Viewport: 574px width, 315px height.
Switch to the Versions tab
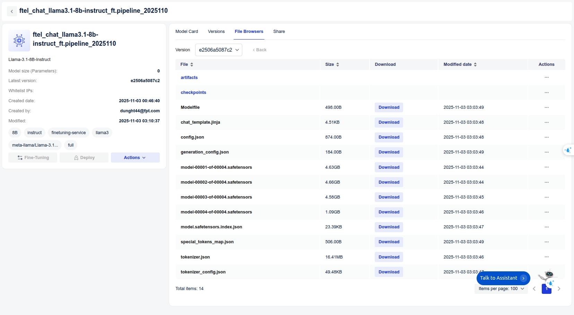tap(216, 32)
